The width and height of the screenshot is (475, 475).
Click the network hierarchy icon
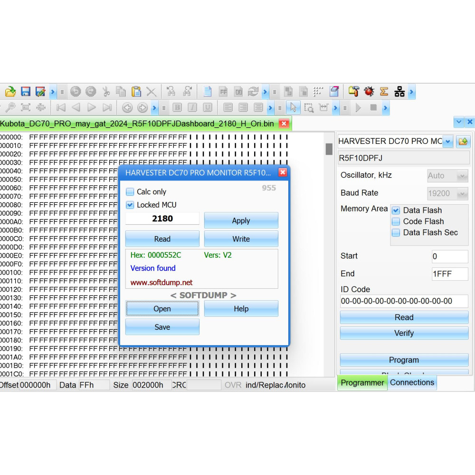[399, 92]
